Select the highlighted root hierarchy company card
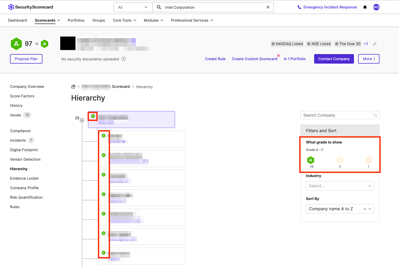The height and width of the screenshot is (267, 399). click(132, 120)
